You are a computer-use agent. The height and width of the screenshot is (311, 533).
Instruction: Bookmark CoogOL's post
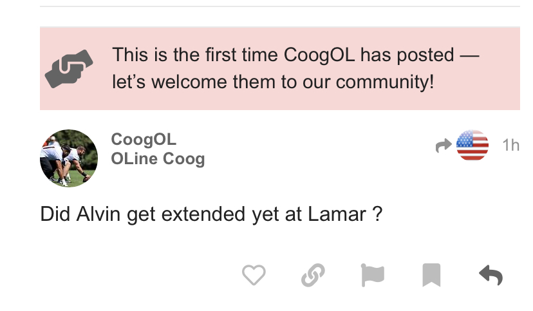[431, 275]
